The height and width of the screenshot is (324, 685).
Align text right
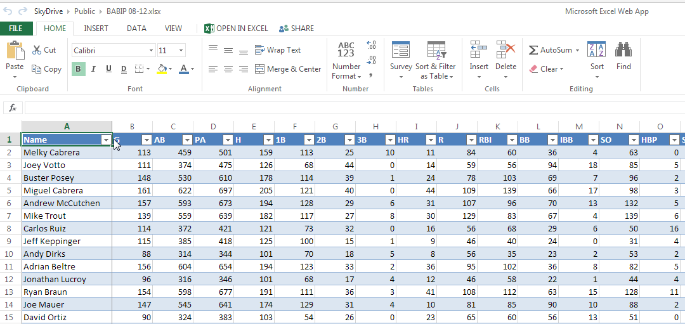[244, 69]
